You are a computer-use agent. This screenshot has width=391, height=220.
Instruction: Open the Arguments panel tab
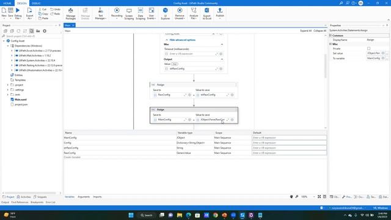pos(84,197)
